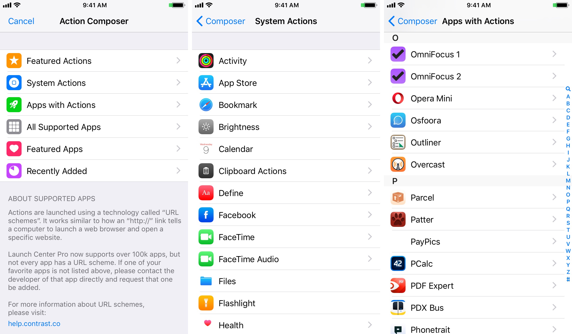
Task: Tap the Overcast app icon
Action: (x=398, y=164)
